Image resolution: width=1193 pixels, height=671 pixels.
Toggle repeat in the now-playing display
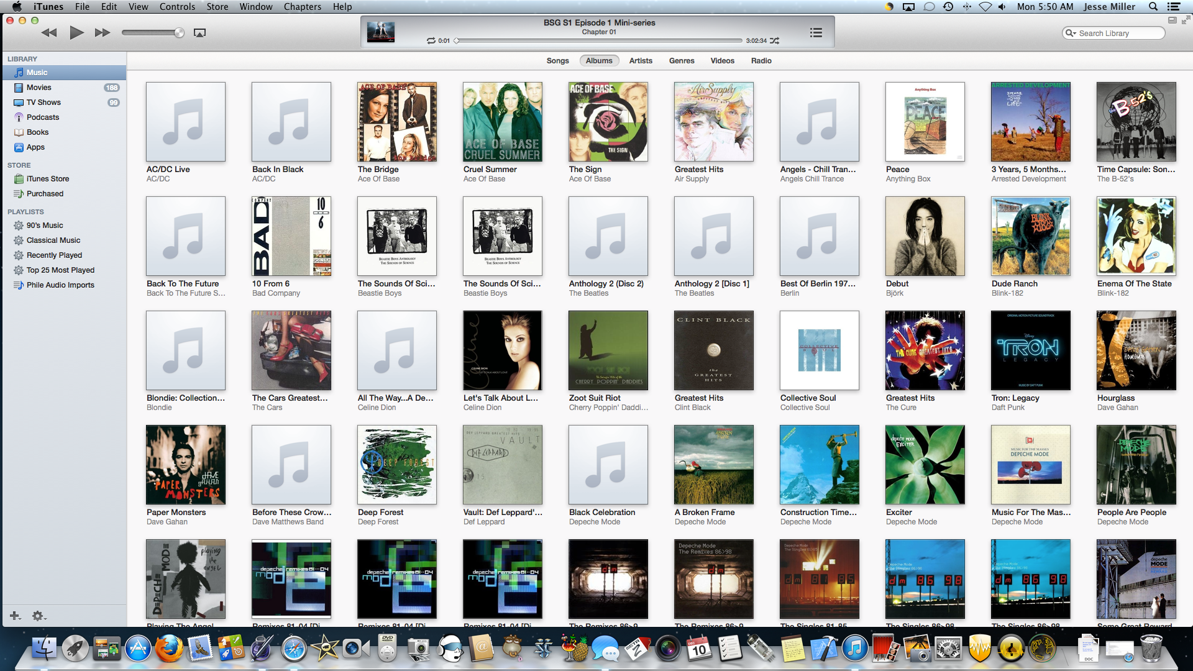431,41
